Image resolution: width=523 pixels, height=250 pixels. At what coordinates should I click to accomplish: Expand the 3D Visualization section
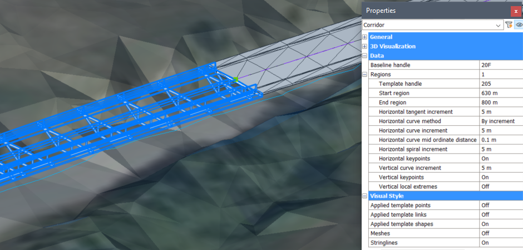(x=365, y=47)
